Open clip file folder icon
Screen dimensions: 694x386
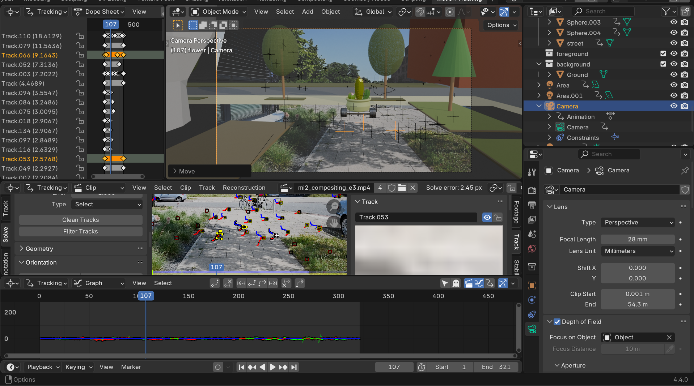(402, 188)
